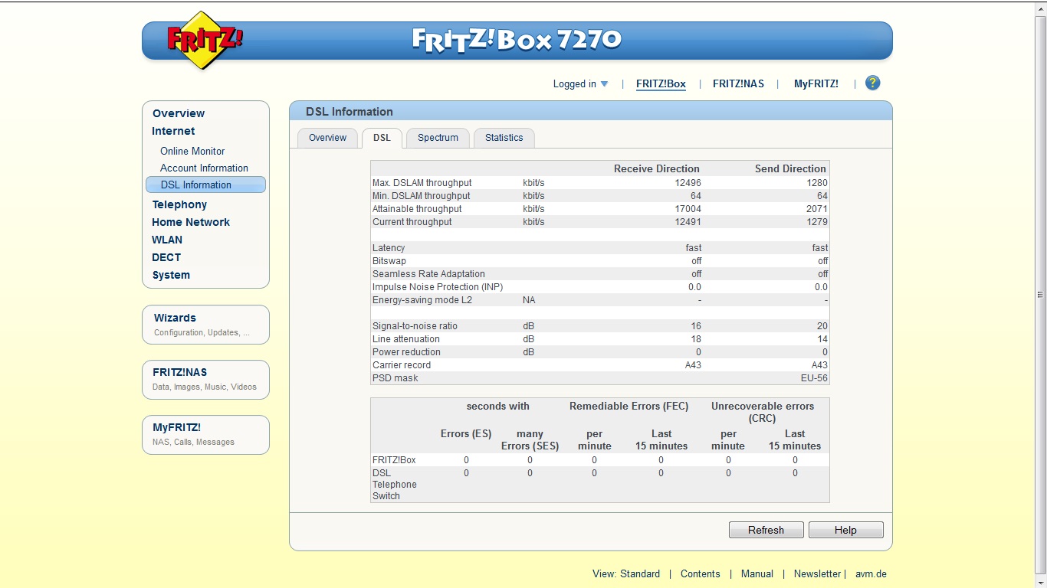The image size is (1047, 588).
Task: Open Online Monitor submenu item
Action: click(x=192, y=151)
